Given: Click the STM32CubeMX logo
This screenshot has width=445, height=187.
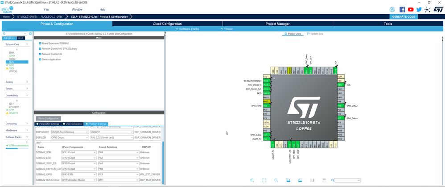Looking at the screenshot, I should (x=7, y=10).
